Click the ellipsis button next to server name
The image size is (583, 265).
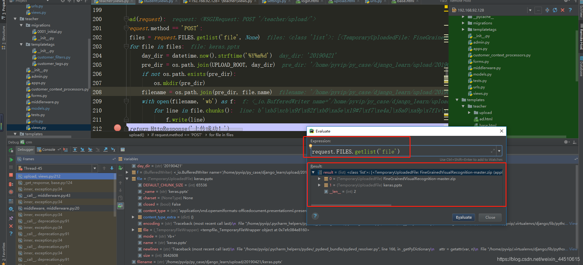click(538, 10)
